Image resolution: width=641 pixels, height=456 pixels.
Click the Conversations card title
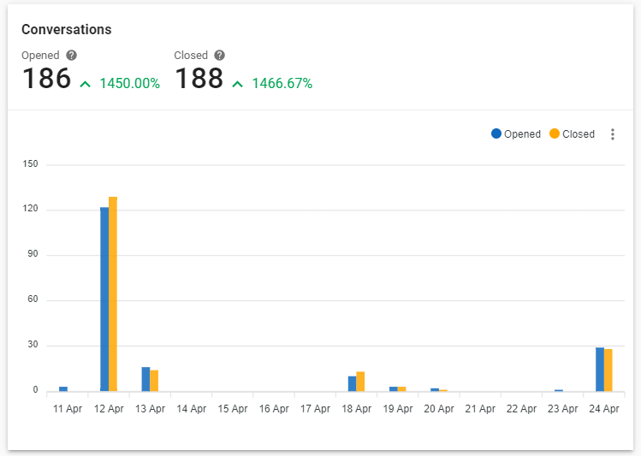[67, 29]
